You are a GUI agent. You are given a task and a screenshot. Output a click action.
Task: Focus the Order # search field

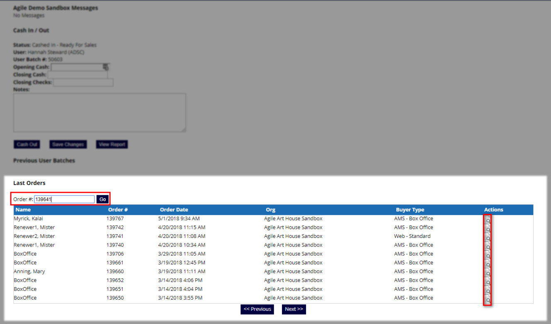[64, 199]
